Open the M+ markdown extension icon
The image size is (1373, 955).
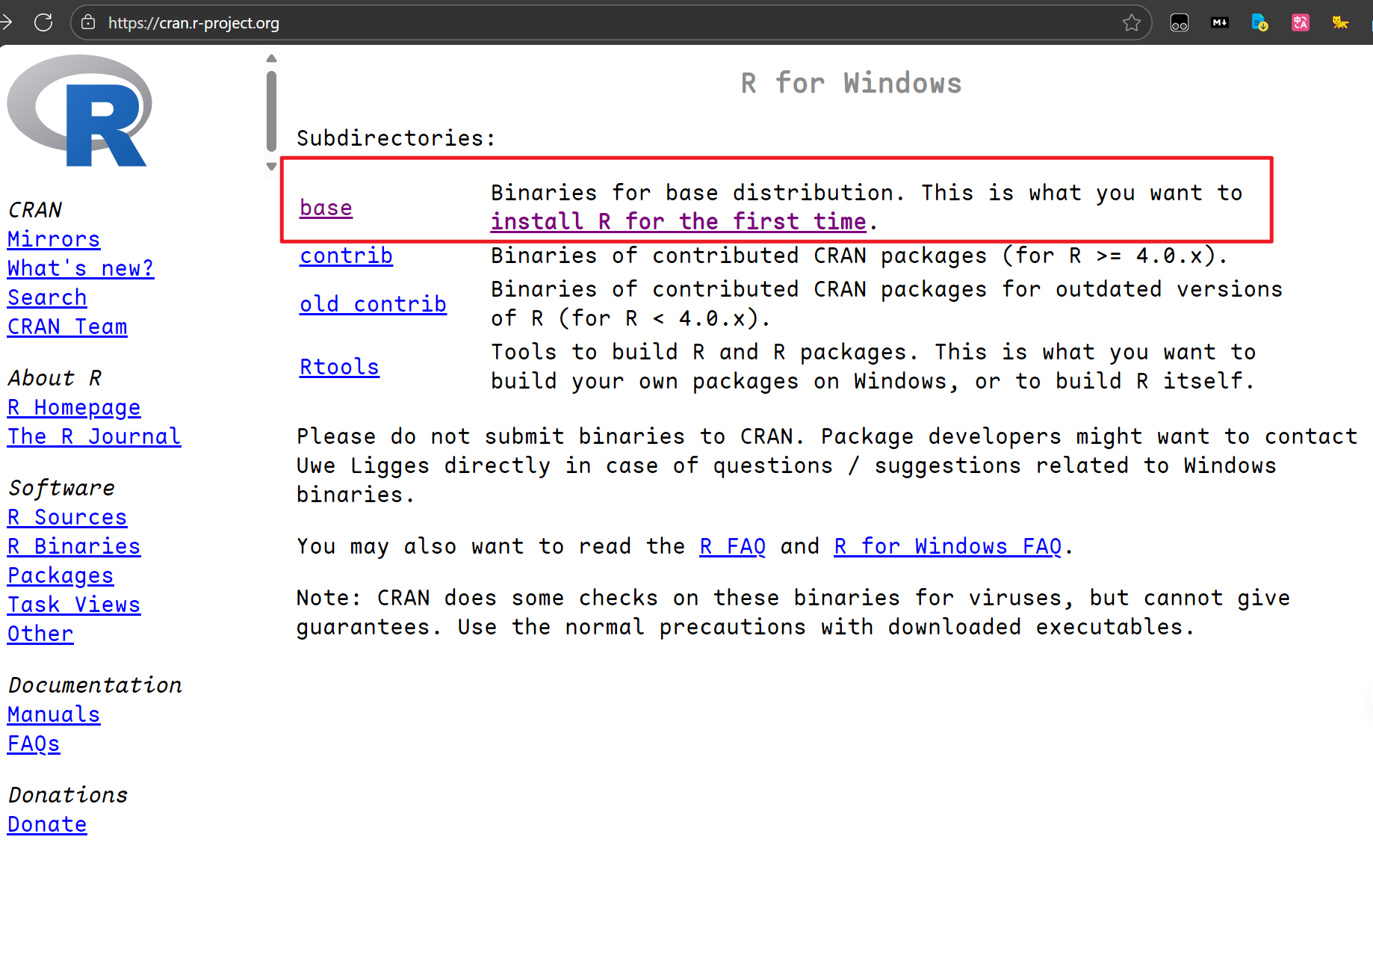point(1220,22)
